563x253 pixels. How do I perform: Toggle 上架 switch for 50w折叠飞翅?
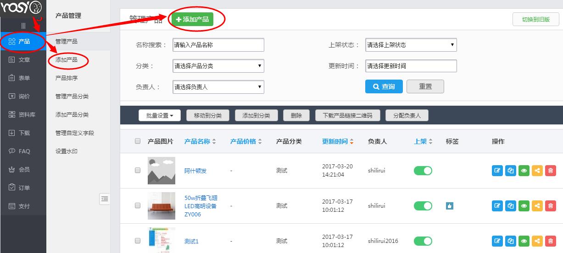click(x=423, y=206)
